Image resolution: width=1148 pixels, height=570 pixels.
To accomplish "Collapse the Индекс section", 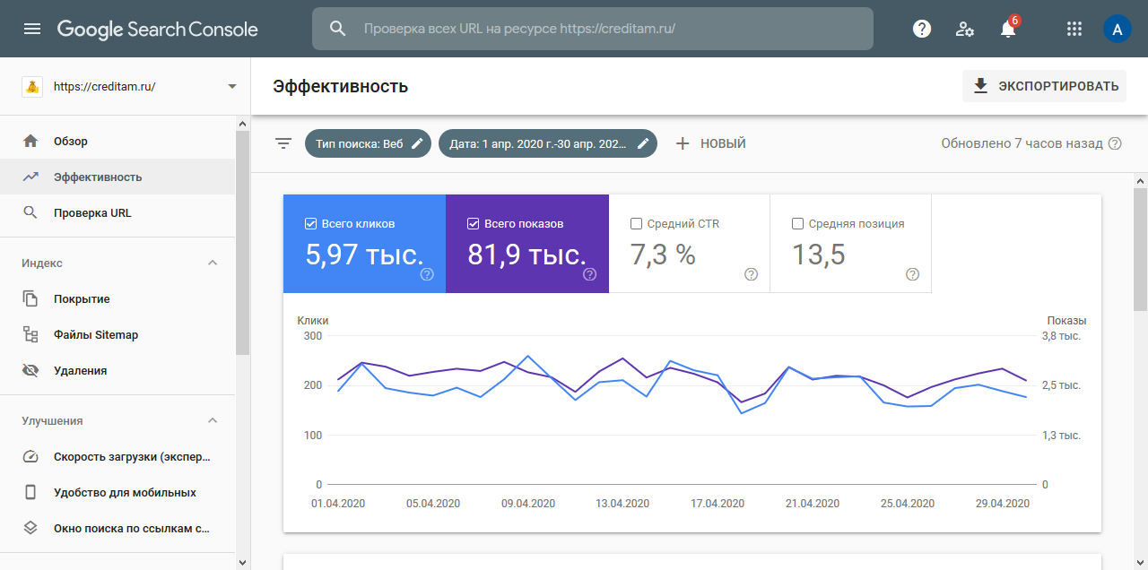I will [x=213, y=263].
